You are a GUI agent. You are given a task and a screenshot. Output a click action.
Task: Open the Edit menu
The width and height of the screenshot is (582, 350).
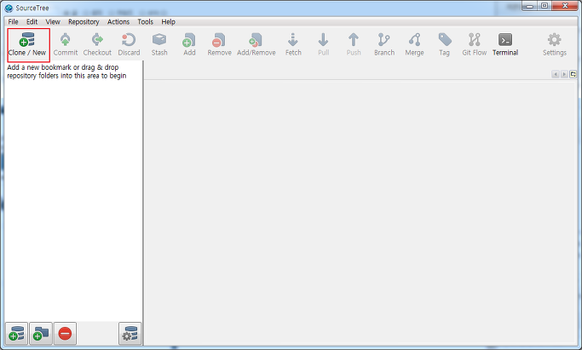tap(32, 22)
